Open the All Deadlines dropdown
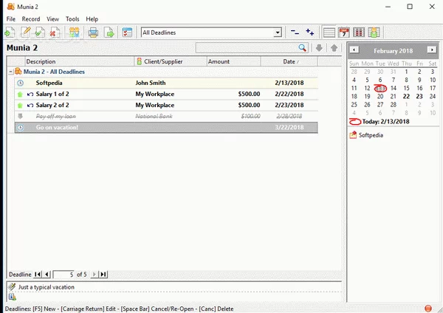Screen dimensions: 443x313 click(278, 32)
